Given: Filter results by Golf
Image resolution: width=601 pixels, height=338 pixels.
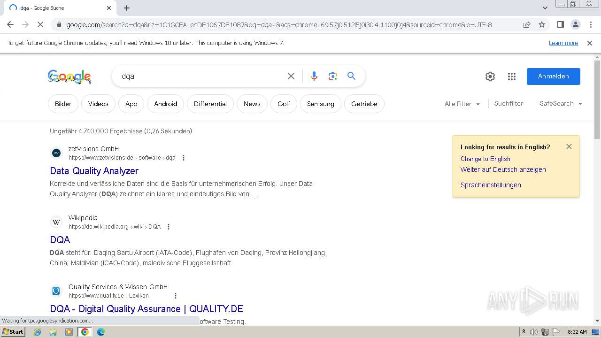Looking at the screenshot, I should click(284, 104).
